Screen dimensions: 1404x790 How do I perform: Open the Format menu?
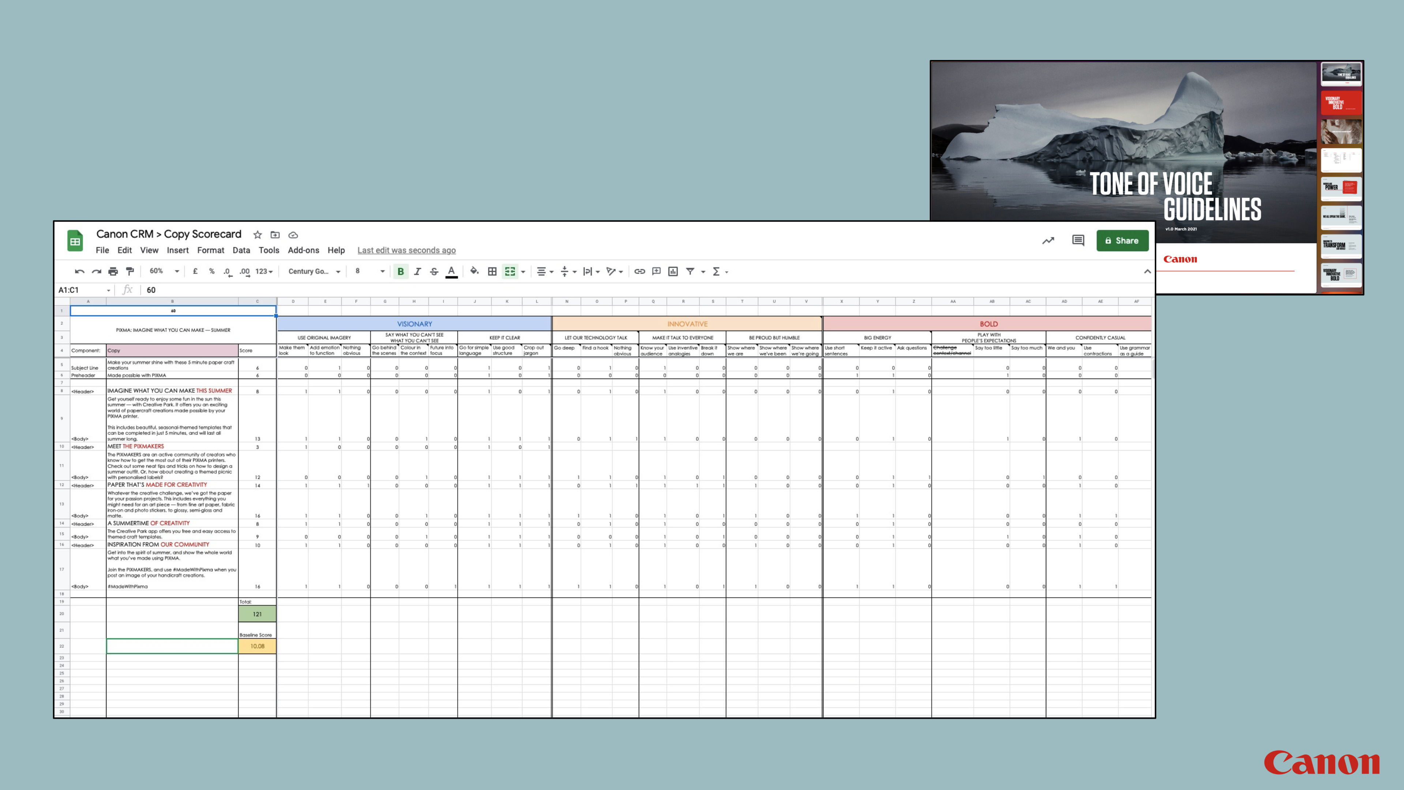click(210, 250)
